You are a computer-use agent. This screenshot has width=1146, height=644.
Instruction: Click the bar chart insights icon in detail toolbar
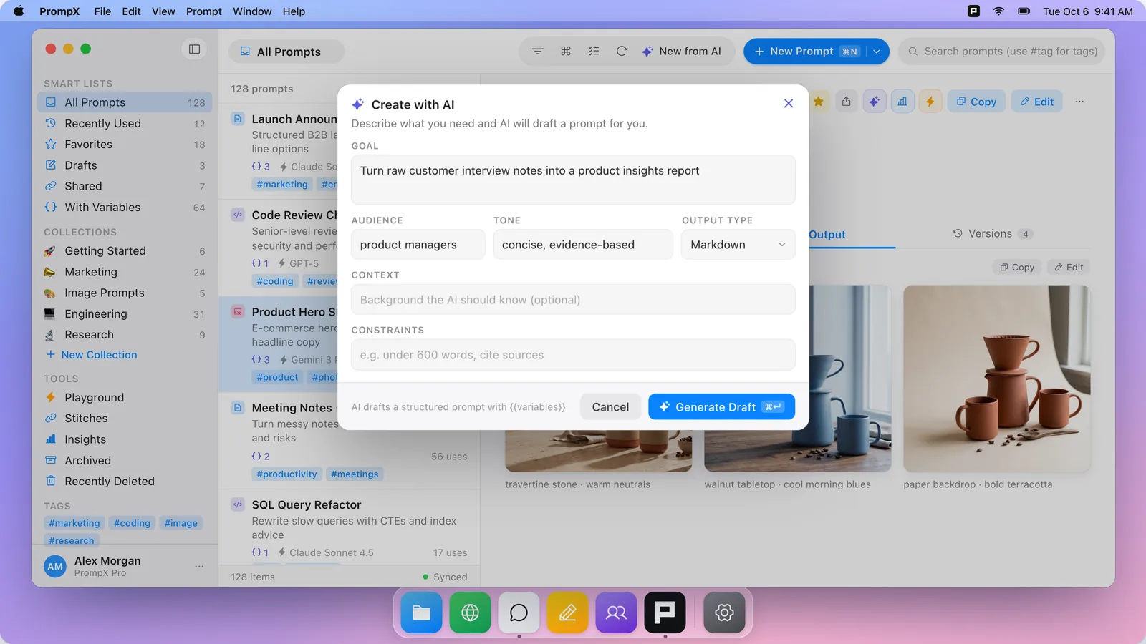902,102
